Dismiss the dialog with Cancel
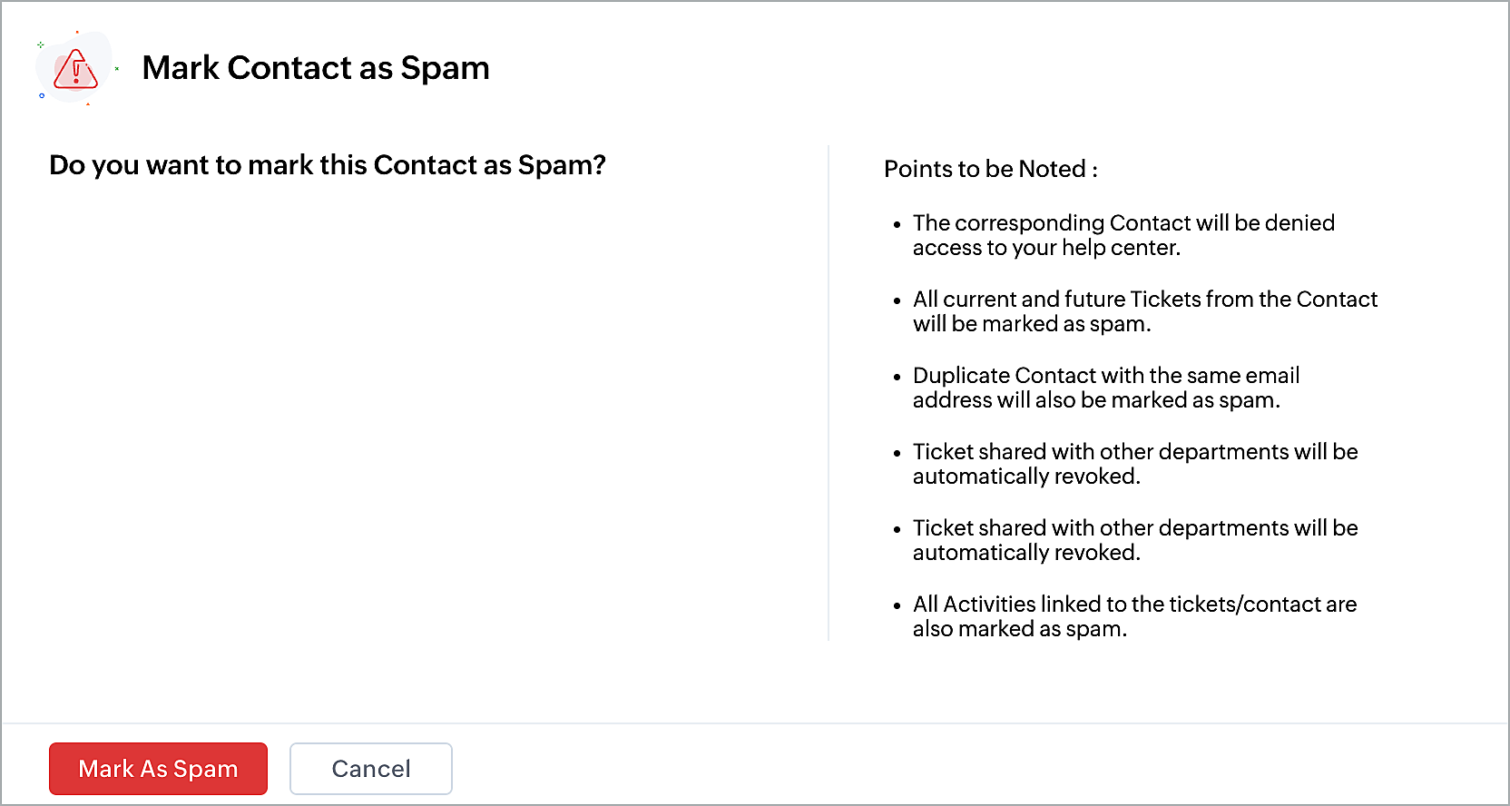 tap(371, 769)
